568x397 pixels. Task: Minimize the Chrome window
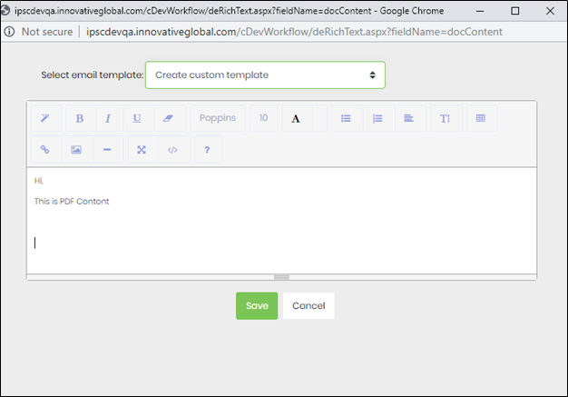(x=480, y=11)
